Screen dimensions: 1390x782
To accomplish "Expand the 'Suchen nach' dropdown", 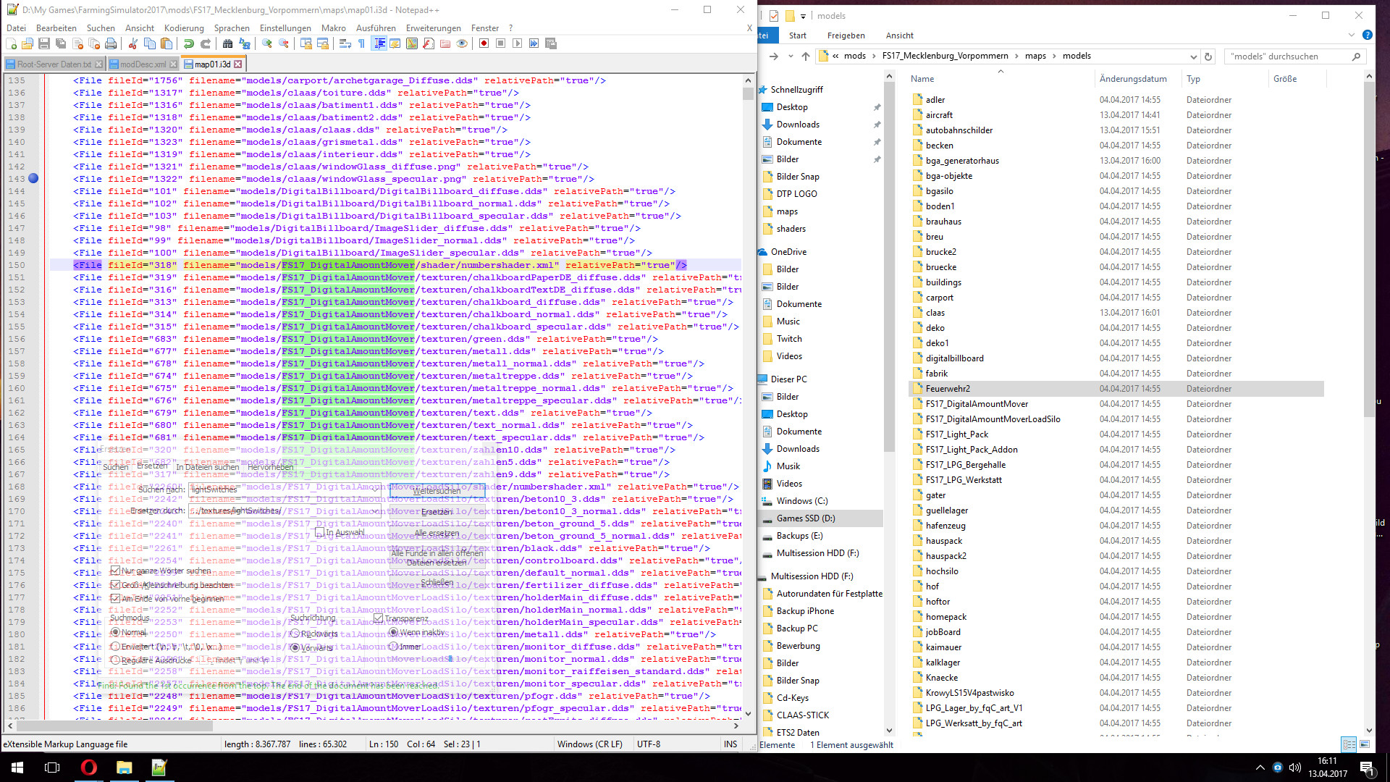I will click(x=376, y=489).
